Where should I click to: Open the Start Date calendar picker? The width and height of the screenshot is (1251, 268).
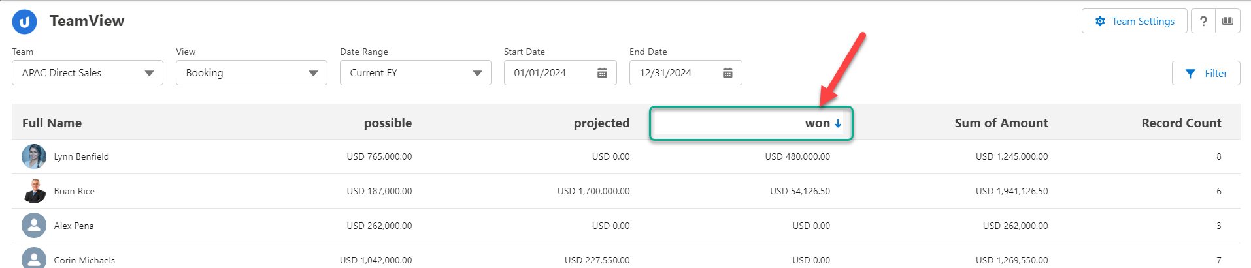[602, 73]
